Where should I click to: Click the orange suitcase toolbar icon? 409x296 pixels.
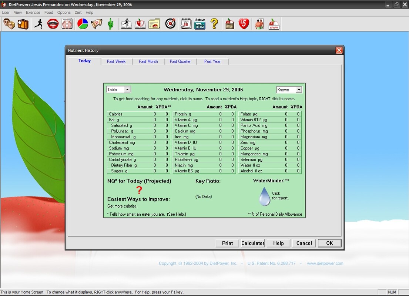tap(23, 24)
